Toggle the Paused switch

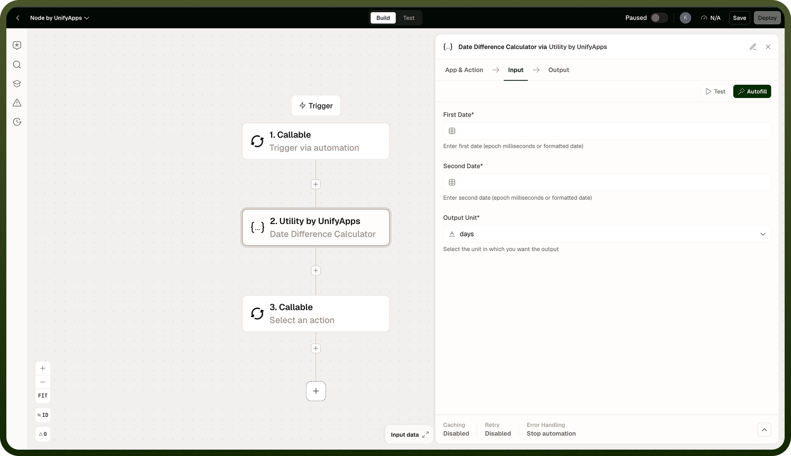(659, 18)
